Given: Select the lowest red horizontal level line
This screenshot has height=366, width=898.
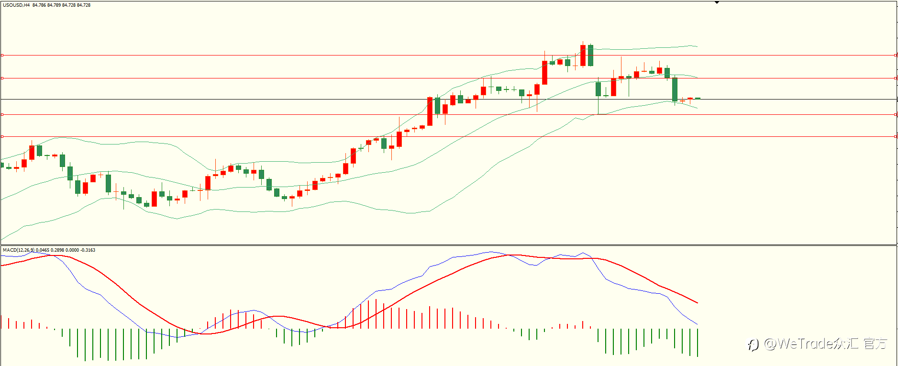Looking at the screenshot, I should [449, 136].
